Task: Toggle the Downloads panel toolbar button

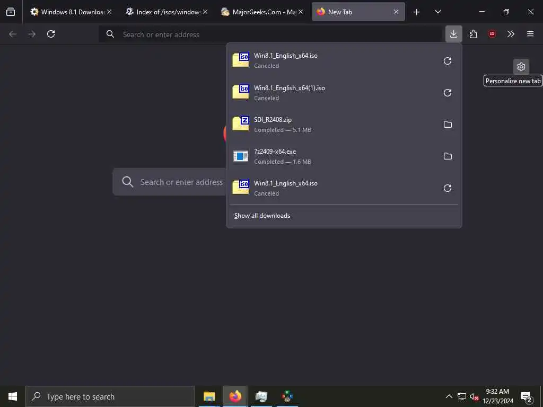Action: point(454,34)
